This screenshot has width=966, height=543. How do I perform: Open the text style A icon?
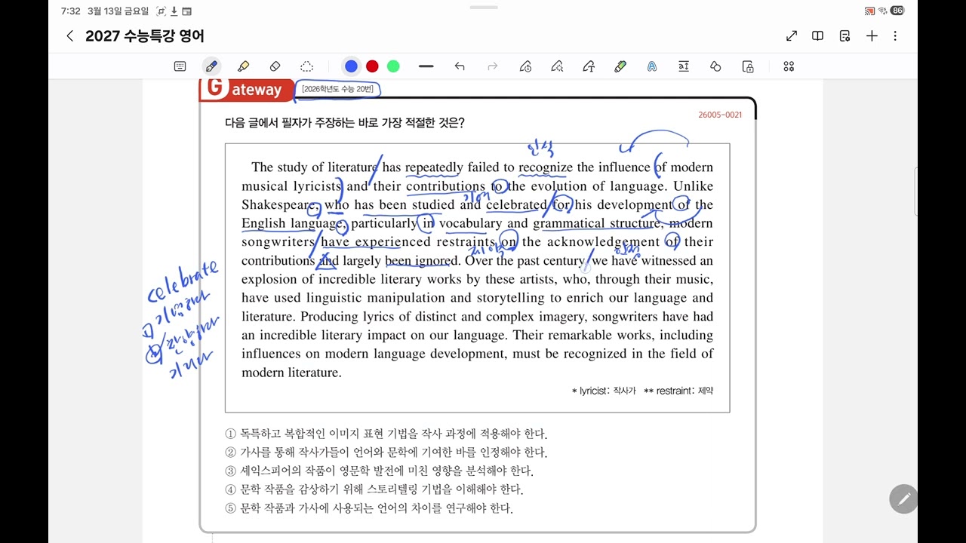click(x=652, y=66)
